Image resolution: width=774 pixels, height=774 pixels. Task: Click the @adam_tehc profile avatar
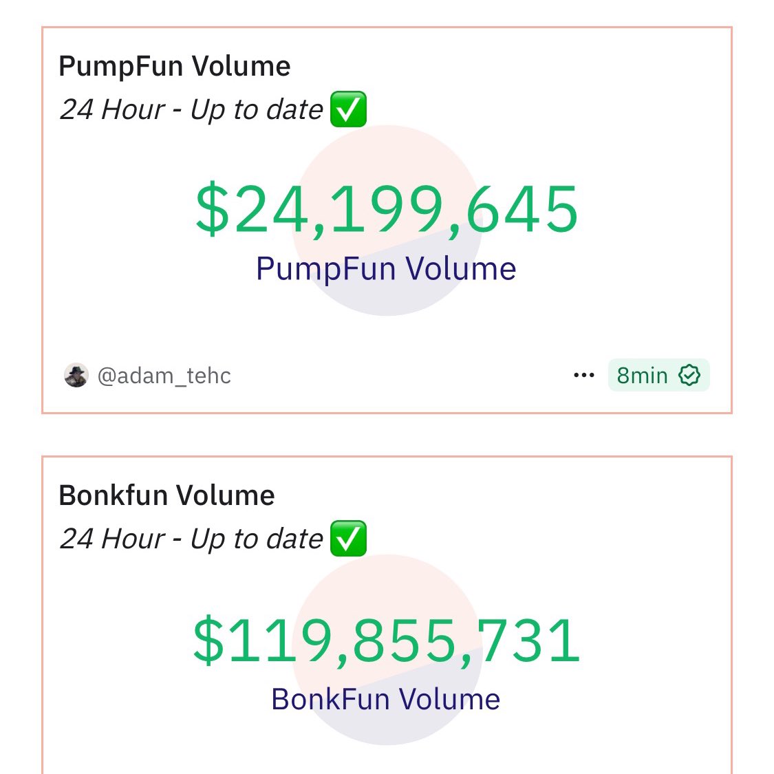point(76,375)
